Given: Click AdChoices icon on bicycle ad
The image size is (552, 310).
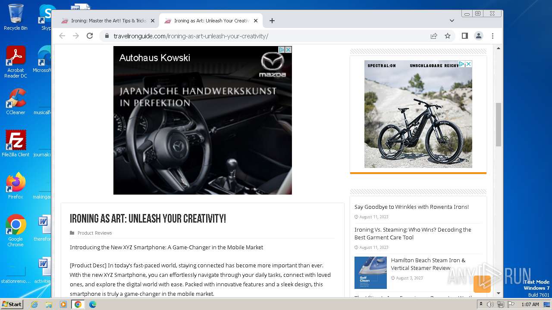Looking at the screenshot, I should 461,64.
